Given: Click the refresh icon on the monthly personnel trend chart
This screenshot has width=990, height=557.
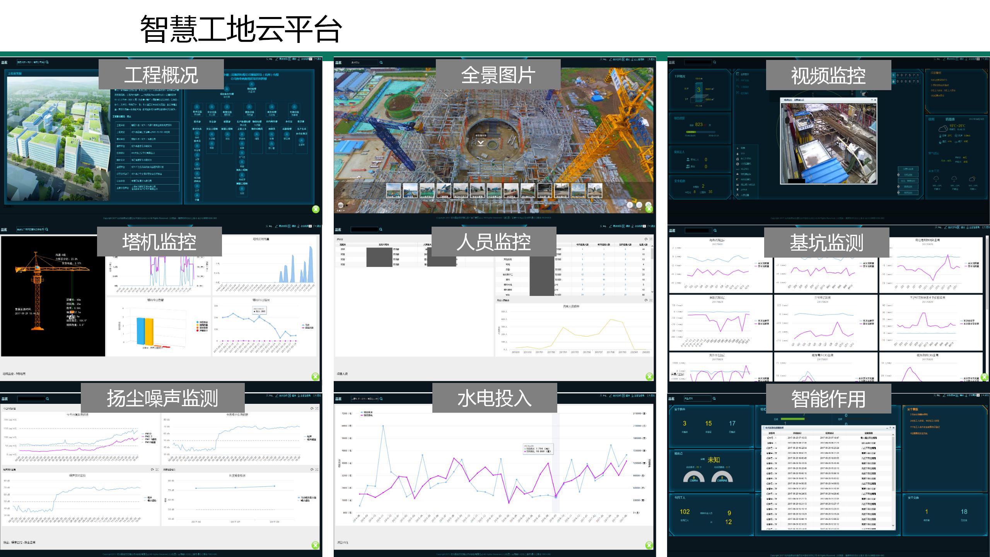Looking at the screenshot, I should (x=646, y=301).
